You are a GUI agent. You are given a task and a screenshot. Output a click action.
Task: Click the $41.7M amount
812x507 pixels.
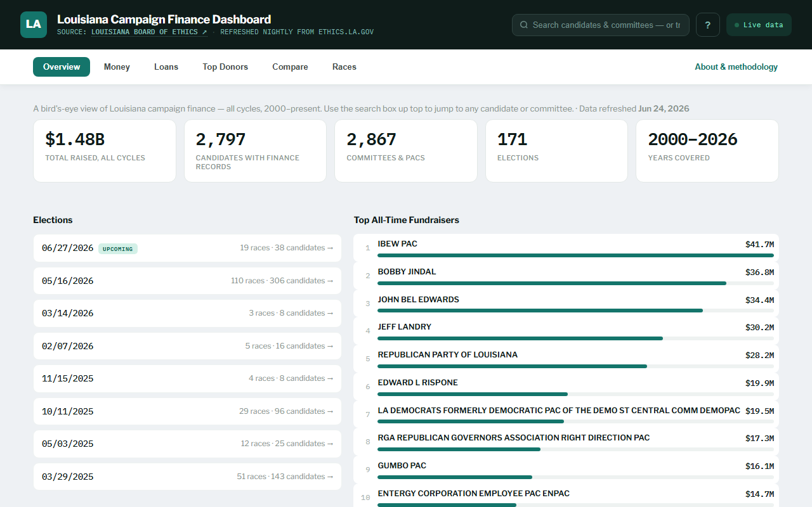pos(759,245)
